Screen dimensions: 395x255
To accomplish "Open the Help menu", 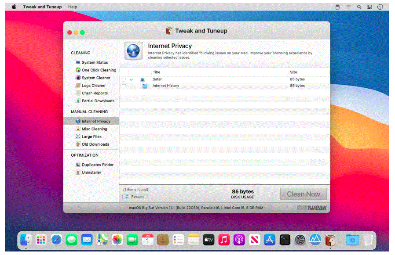I will click(x=73, y=7).
